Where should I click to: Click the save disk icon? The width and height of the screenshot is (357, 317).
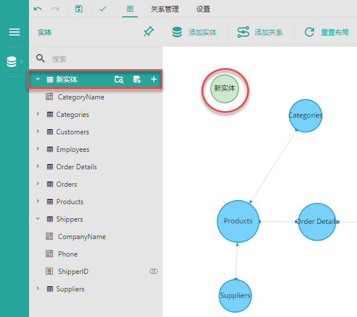(x=78, y=9)
